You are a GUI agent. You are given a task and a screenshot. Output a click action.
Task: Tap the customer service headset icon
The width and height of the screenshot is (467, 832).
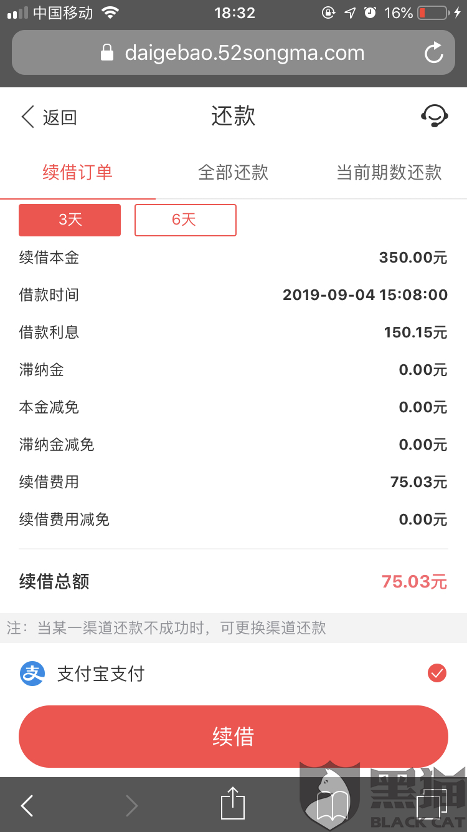pos(435,116)
